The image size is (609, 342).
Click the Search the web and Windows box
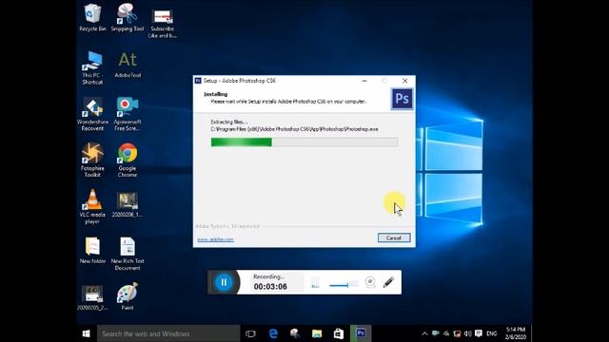coord(168,333)
